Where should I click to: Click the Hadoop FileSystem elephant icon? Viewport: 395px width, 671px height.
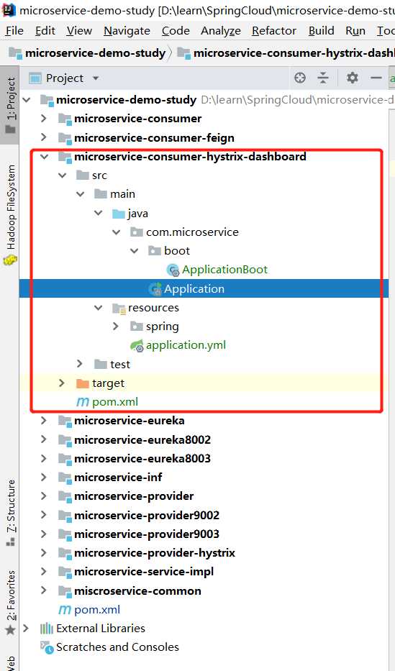(x=10, y=260)
